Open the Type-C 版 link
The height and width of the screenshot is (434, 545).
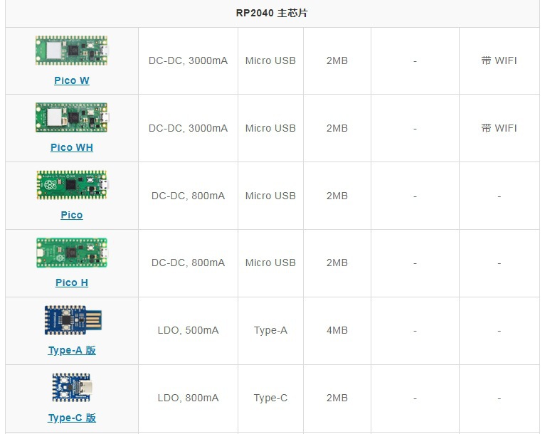(72, 418)
